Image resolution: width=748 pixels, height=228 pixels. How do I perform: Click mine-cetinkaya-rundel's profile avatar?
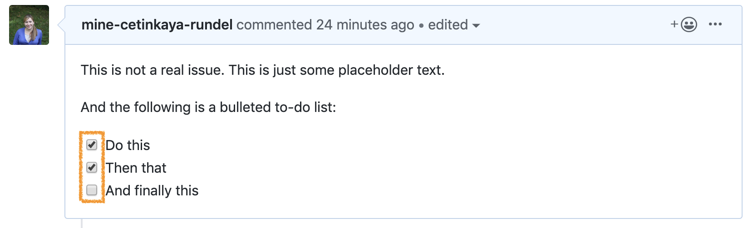(29, 25)
